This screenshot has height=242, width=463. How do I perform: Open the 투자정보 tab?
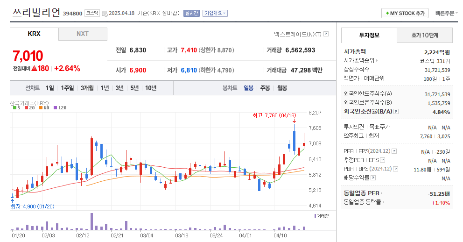click(x=369, y=35)
